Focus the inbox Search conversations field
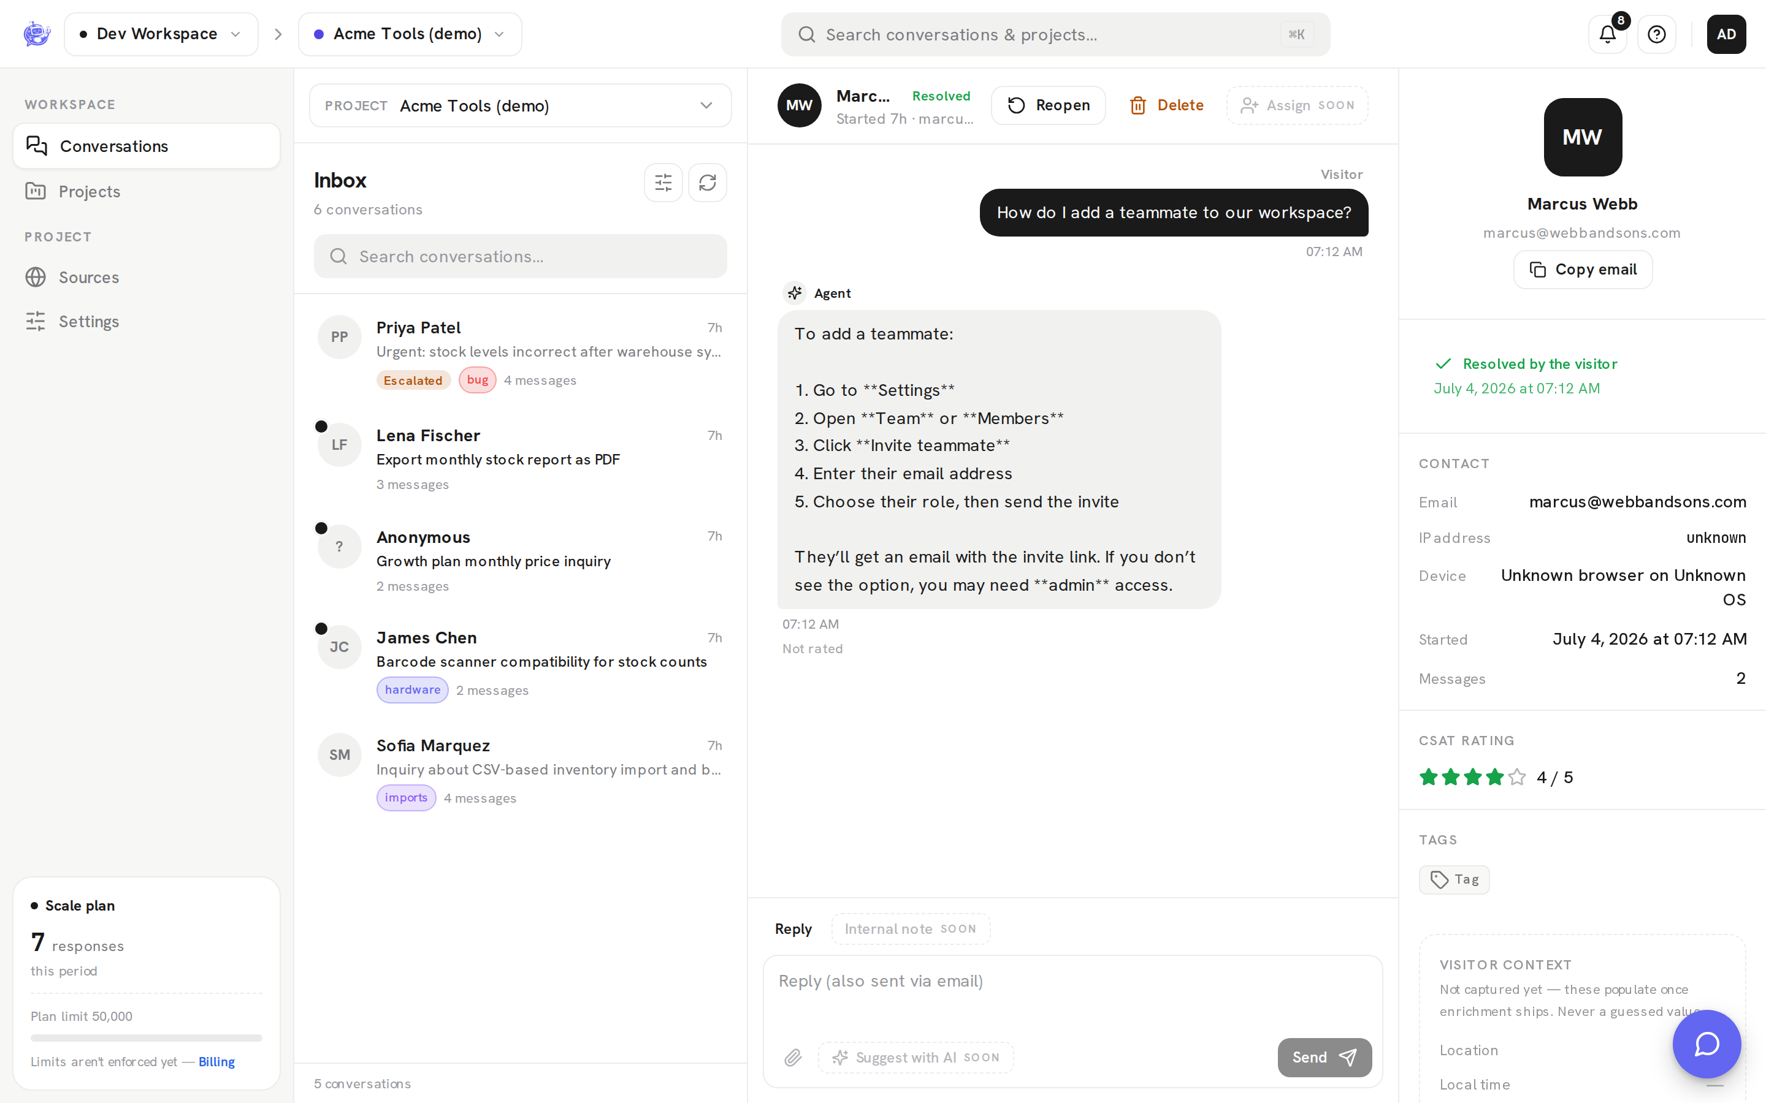The image size is (1766, 1103). [521, 256]
